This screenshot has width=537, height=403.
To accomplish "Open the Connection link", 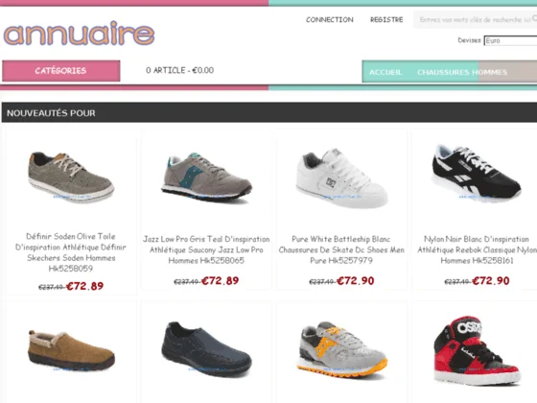I will 330,20.
